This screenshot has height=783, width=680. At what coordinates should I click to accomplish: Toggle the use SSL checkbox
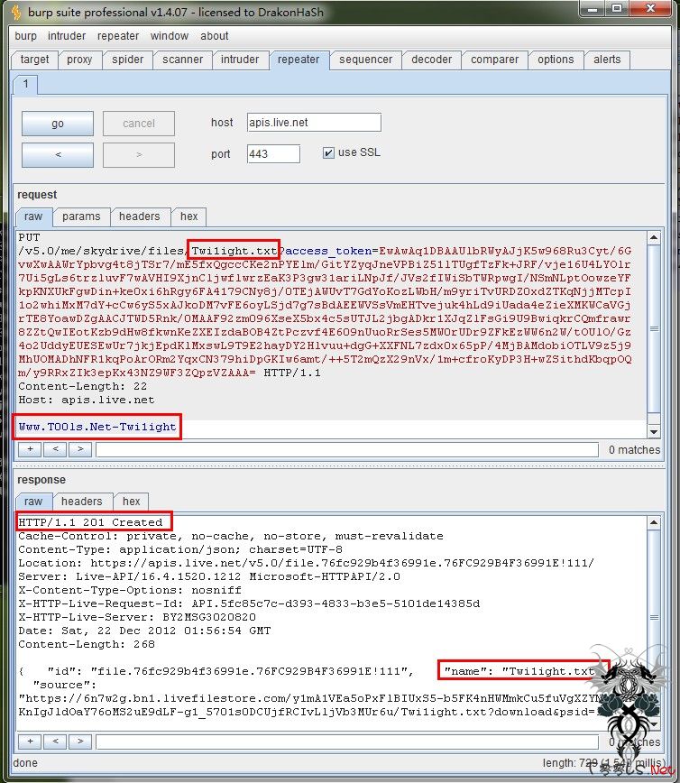328,152
